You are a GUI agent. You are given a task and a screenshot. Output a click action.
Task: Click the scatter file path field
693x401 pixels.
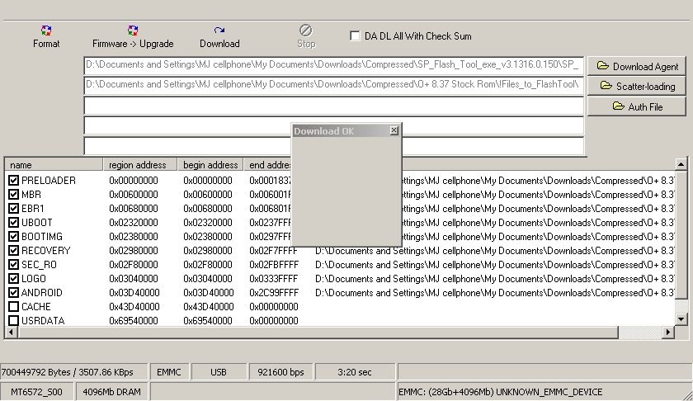point(333,85)
